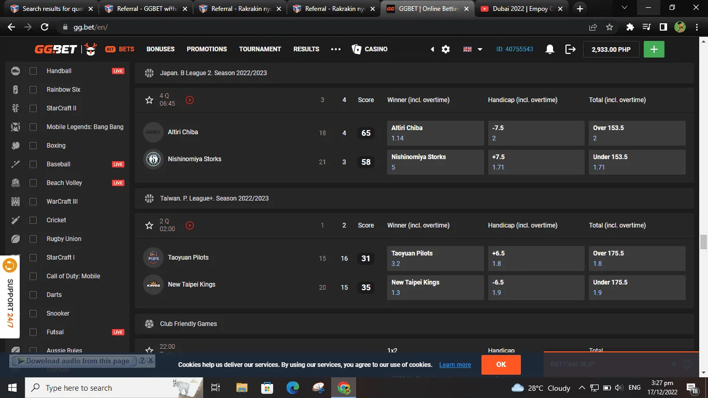Viewport: 708px width, 398px height.
Task: Click the page vertical scrollbar thumb
Action: coord(703,242)
